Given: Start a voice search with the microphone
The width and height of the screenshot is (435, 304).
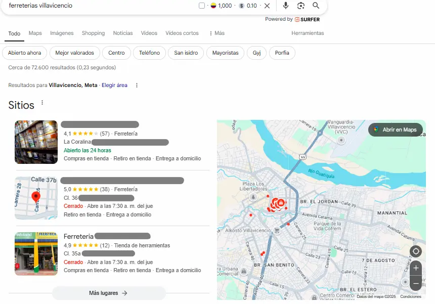Looking at the screenshot, I should 286,6.
